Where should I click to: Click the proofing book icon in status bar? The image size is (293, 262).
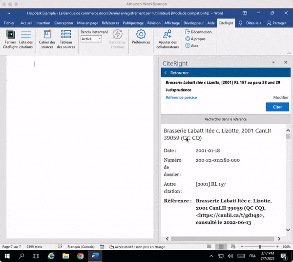pyautogui.click(x=60, y=247)
